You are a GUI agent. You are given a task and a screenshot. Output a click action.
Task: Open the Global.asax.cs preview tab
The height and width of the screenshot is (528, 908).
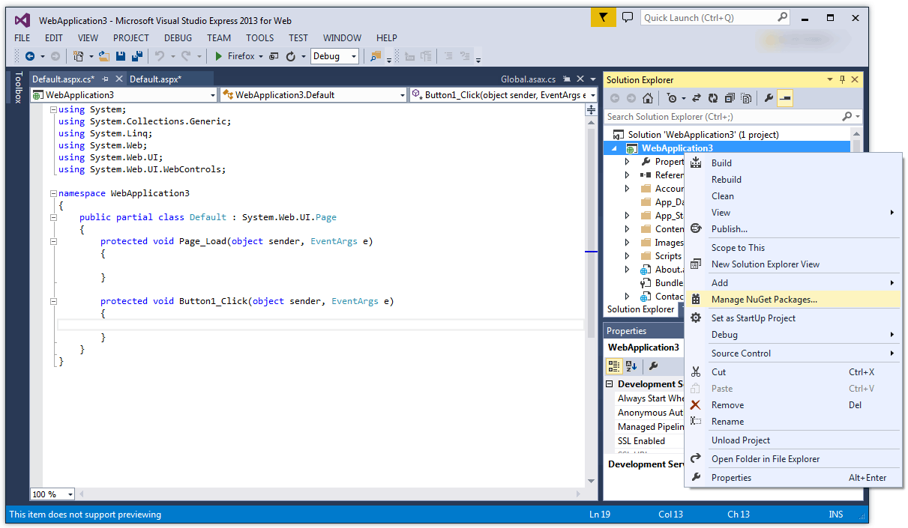click(x=528, y=79)
